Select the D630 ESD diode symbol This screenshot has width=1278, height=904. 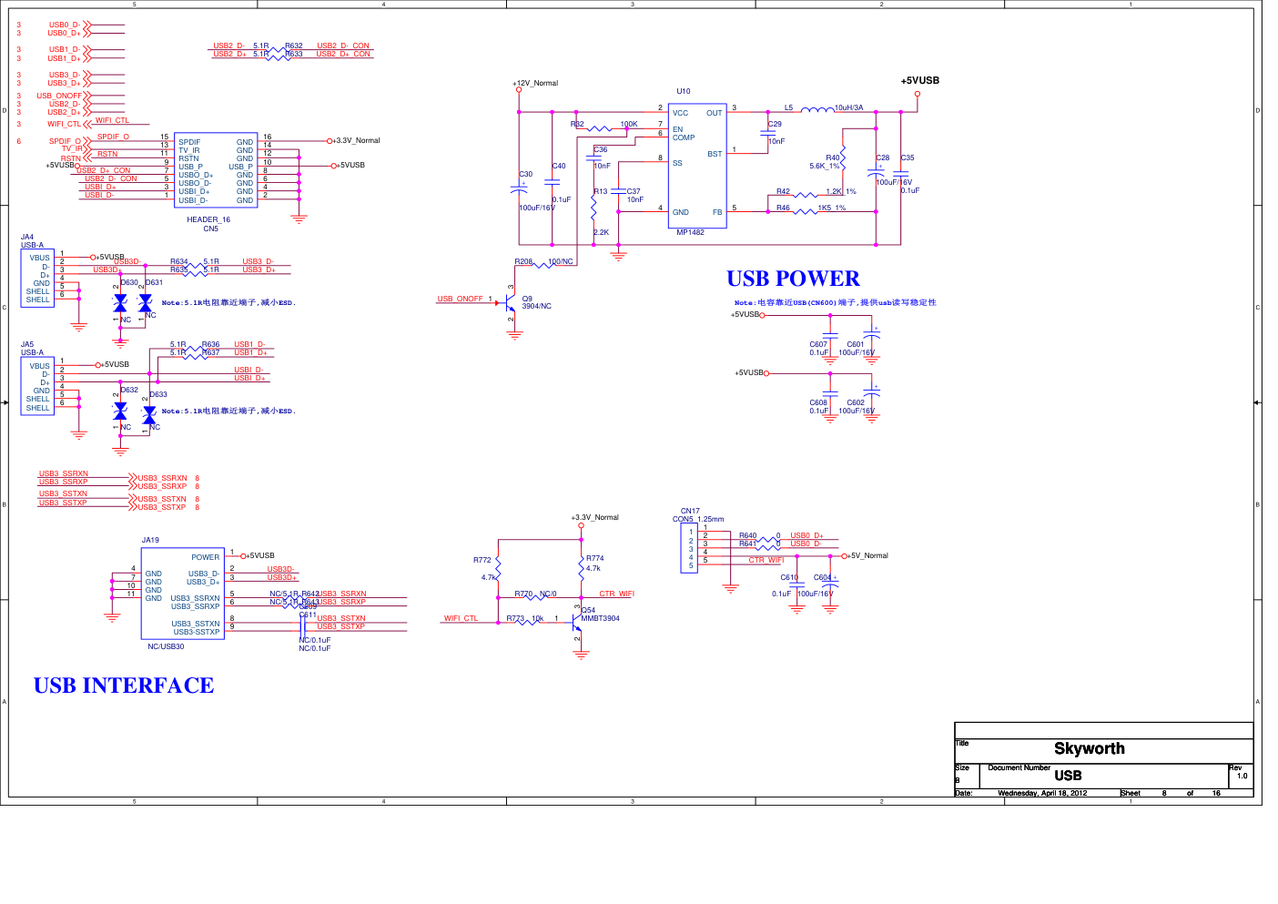click(x=120, y=303)
